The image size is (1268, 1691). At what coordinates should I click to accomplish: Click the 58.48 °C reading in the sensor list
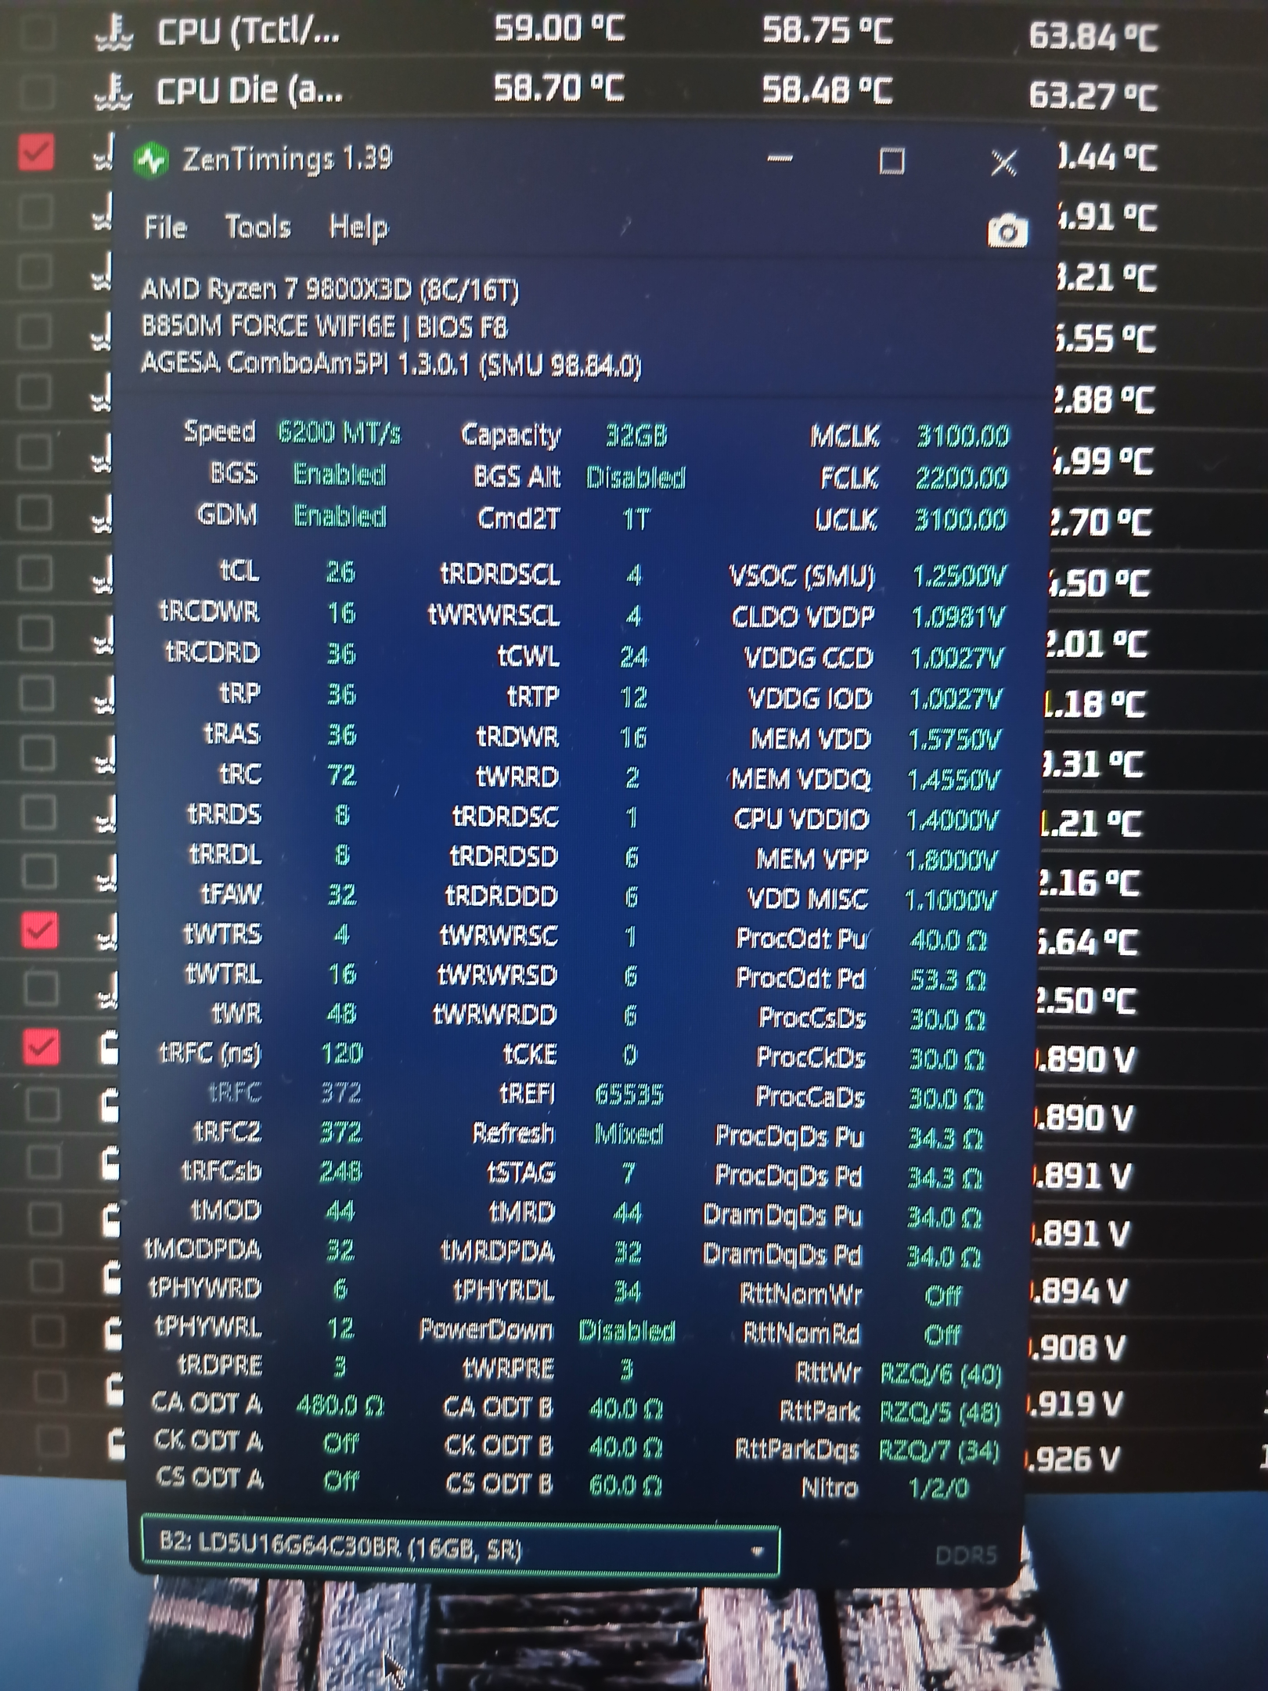point(827,90)
